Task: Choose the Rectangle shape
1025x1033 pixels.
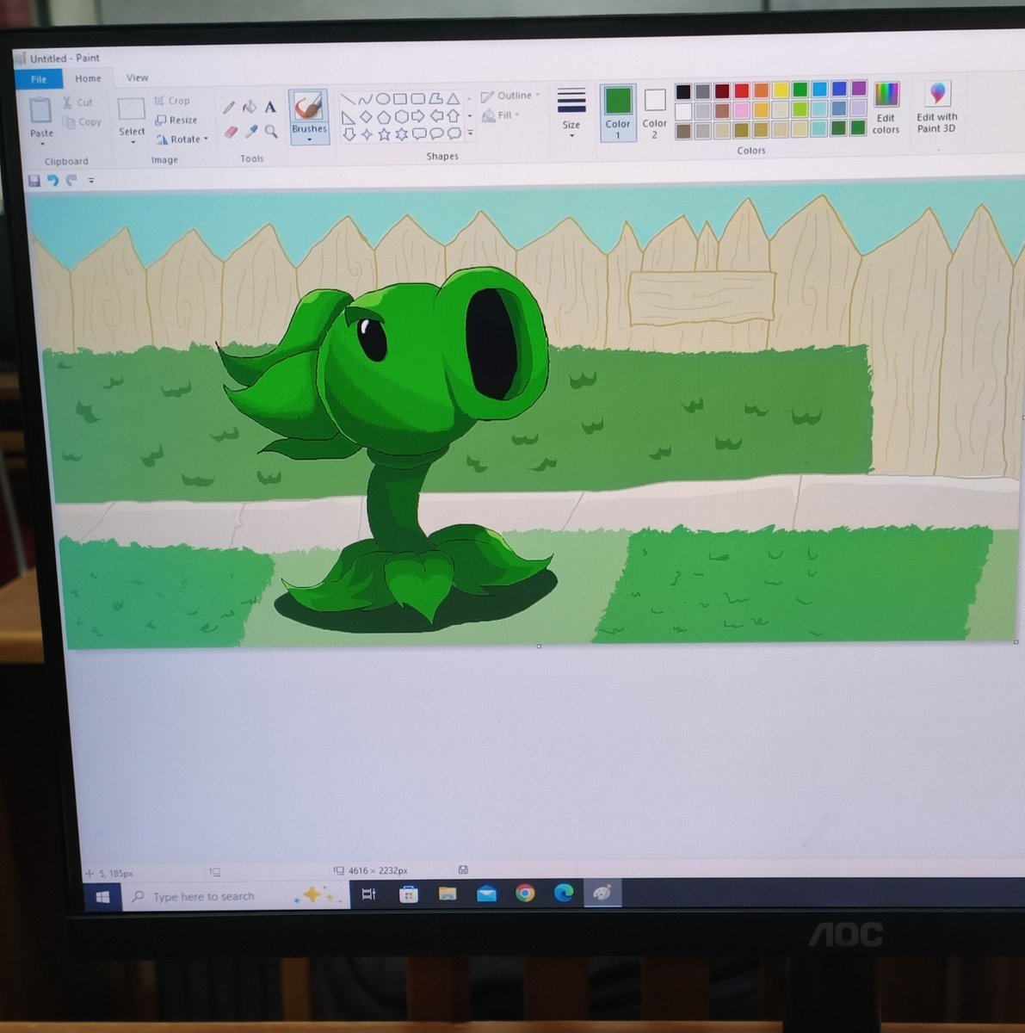Action: point(400,99)
